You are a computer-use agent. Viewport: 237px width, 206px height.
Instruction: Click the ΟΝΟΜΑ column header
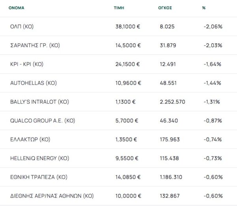pos(17,8)
